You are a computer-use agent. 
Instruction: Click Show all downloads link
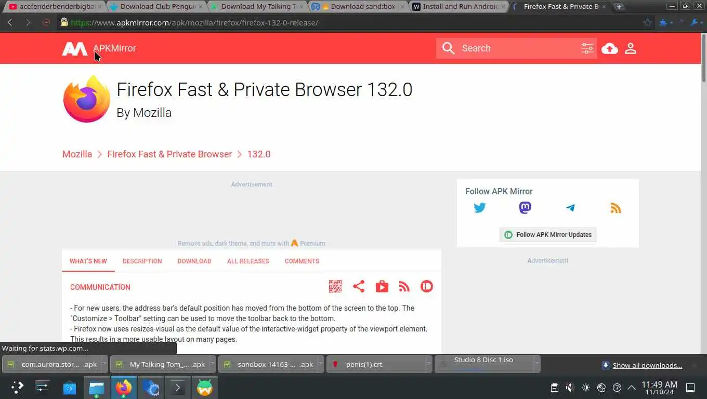coord(647,365)
